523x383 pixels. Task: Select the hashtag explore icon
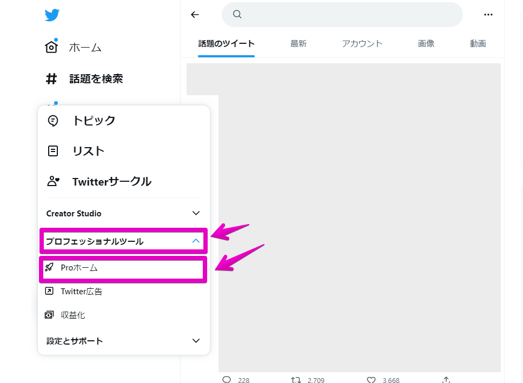pos(51,79)
